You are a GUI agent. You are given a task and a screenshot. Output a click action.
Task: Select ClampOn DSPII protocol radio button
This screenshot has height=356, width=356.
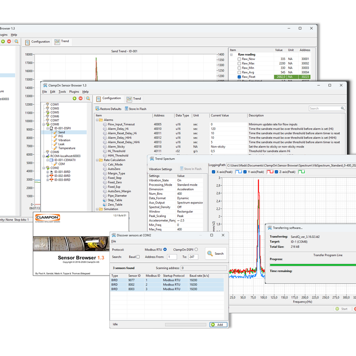pos(196,249)
